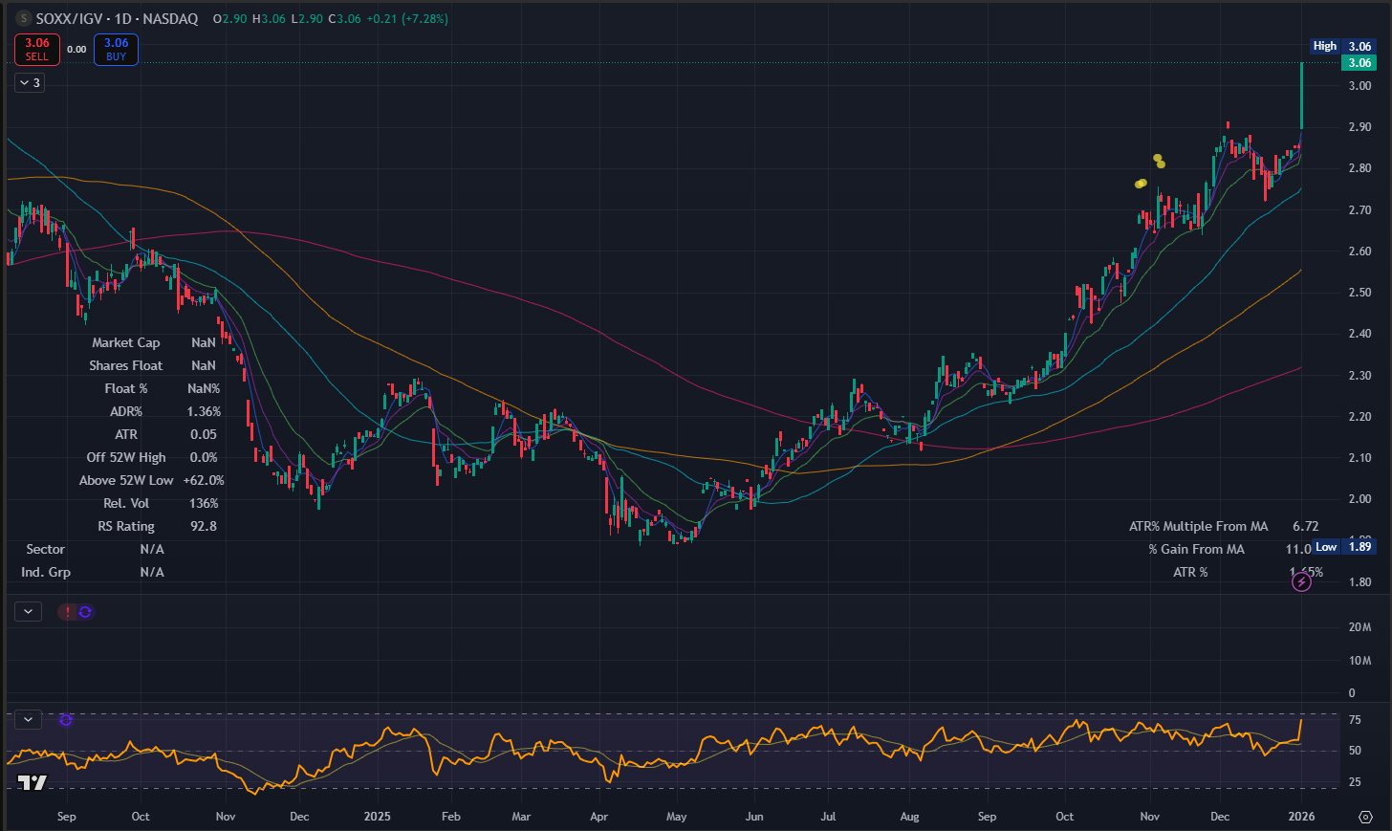Click the purple refresh icon beside the warning
The image size is (1392, 831).
(x=85, y=612)
